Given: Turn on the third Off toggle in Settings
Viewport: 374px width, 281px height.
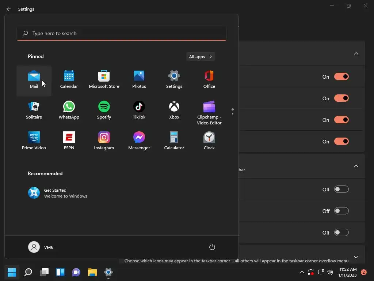Looking at the screenshot, I should tap(341, 232).
